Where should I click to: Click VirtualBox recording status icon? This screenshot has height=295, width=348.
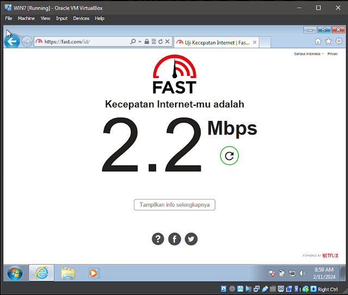(x=289, y=289)
